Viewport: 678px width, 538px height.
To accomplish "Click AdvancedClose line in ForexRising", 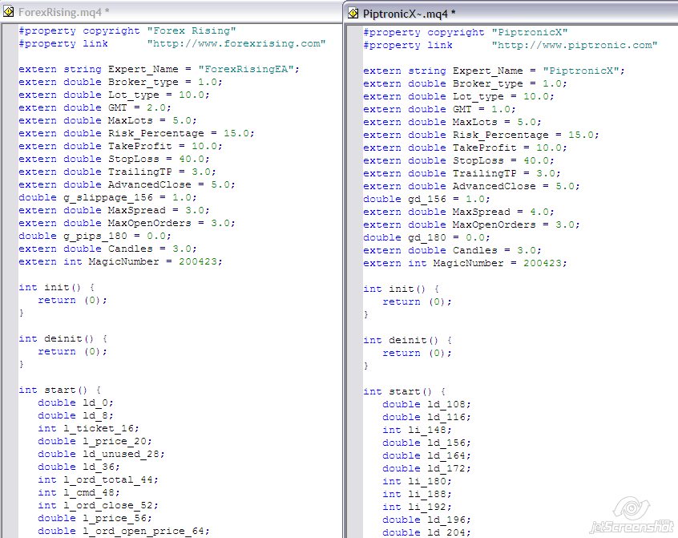I will point(127,185).
